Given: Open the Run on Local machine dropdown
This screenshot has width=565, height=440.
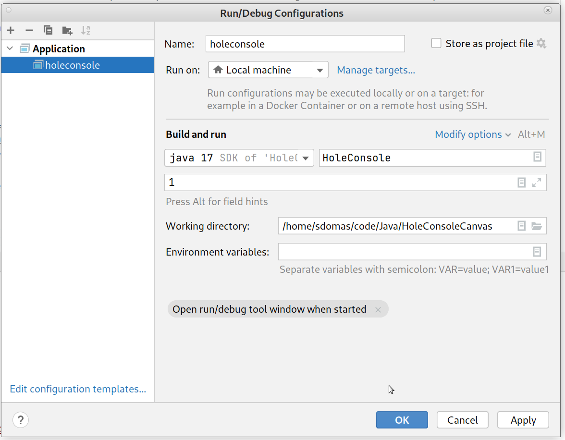Looking at the screenshot, I should click(x=268, y=70).
